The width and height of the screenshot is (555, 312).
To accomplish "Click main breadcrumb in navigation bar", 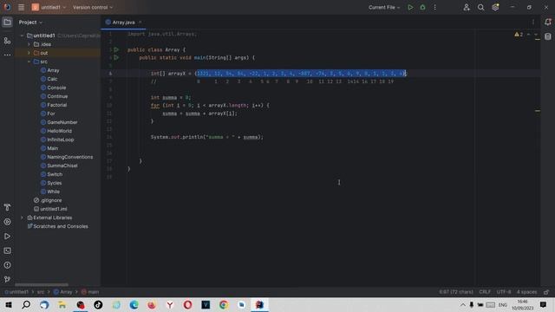I will click(90, 292).
